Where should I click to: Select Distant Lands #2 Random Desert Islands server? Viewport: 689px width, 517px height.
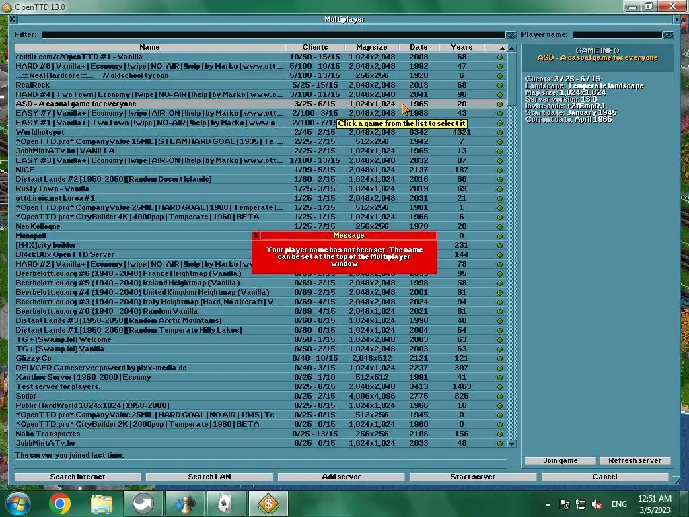point(260,179)
